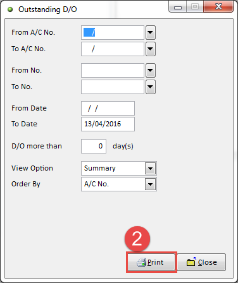Click inside the To No. text field
This screenshot has height=283, width=238.
(113, 87)
